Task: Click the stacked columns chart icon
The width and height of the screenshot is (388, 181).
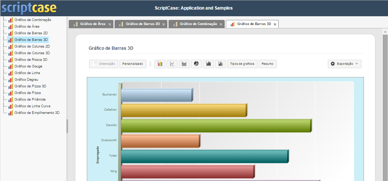Action: point(209,64)
